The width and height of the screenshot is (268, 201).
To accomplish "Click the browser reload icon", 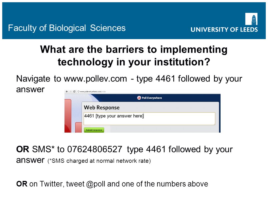I will (74, 92).
